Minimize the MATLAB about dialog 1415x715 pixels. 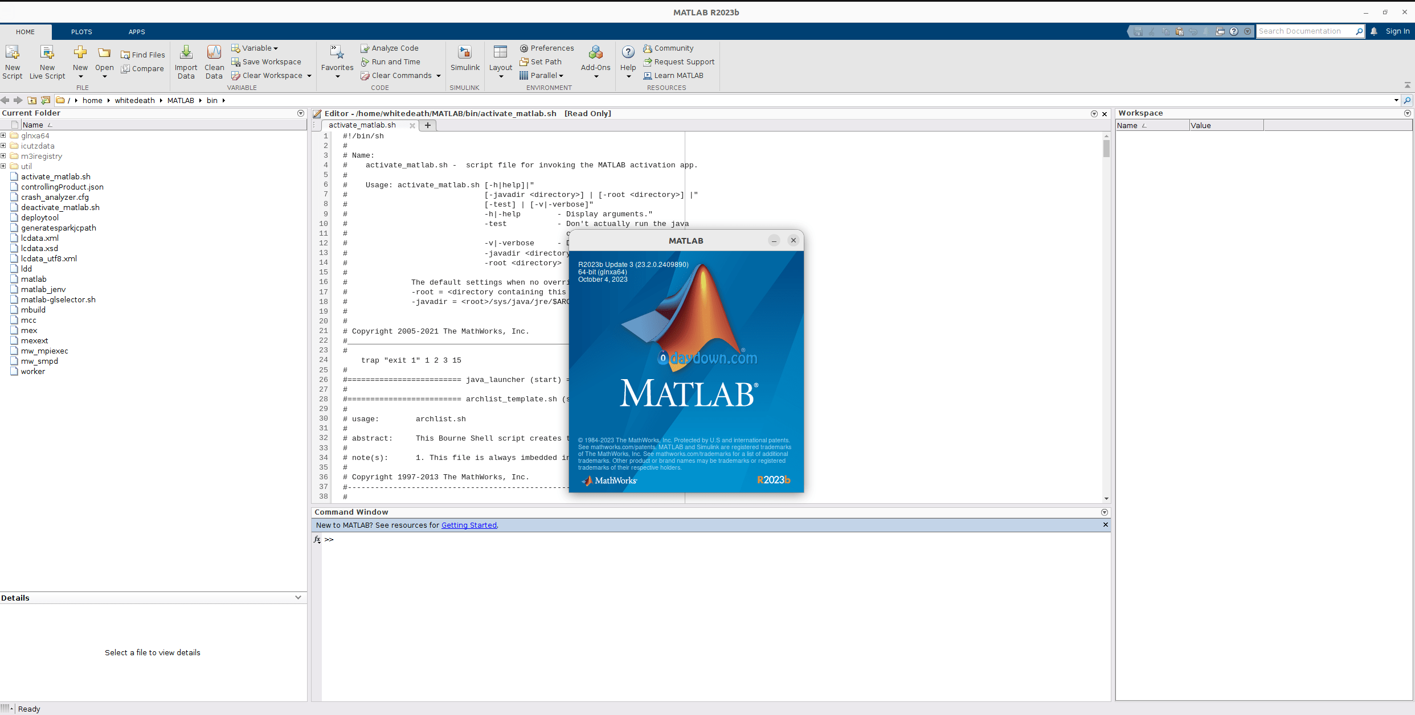click(774, 240)
